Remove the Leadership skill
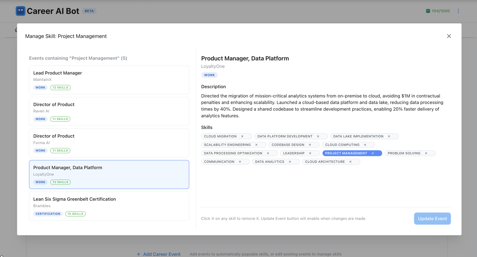Image resolution: width=477 pixels, height=257 pixels. (310, 153)
